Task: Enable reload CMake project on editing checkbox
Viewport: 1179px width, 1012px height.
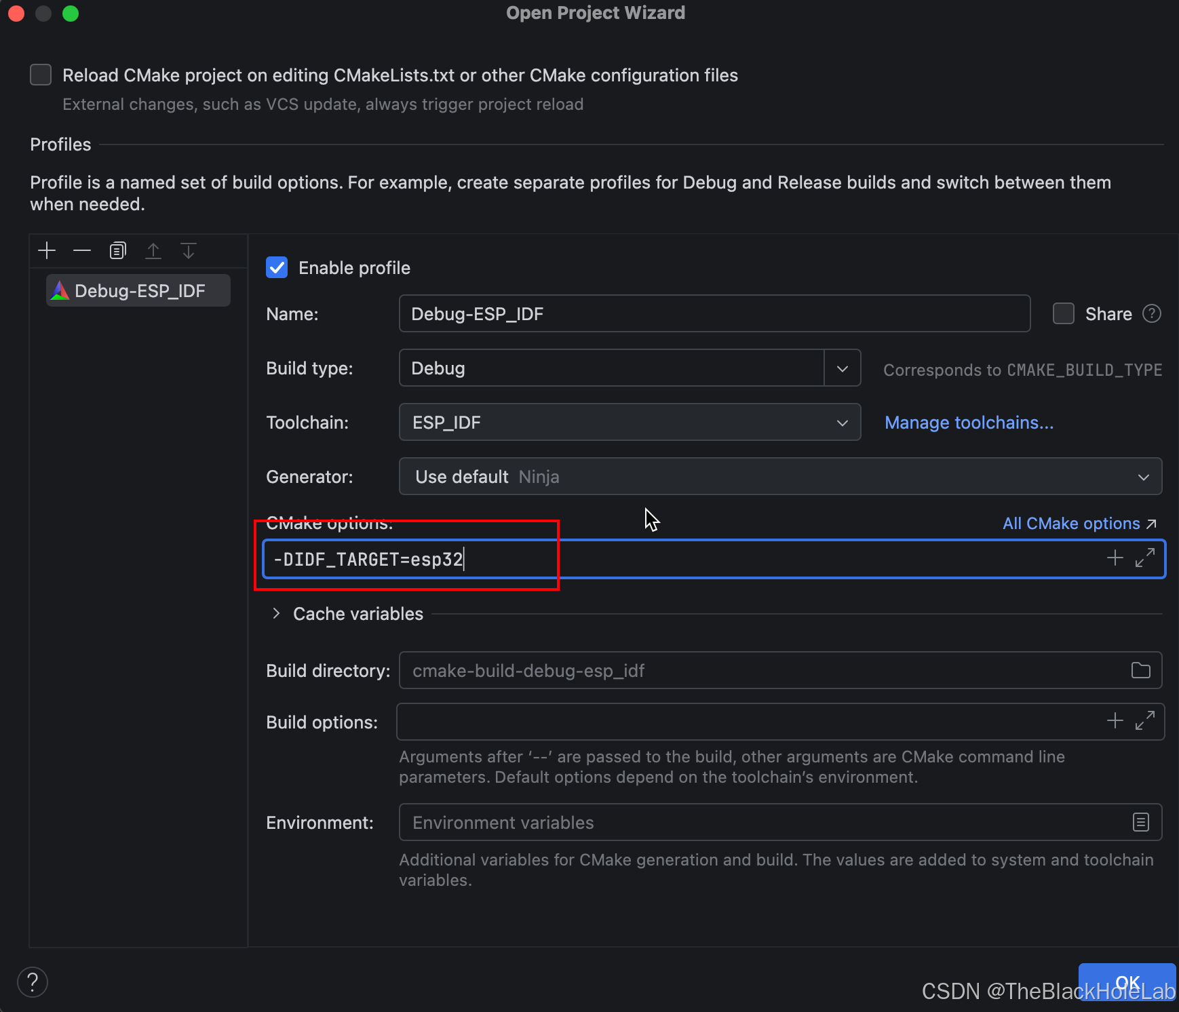Action: [41, 75]
